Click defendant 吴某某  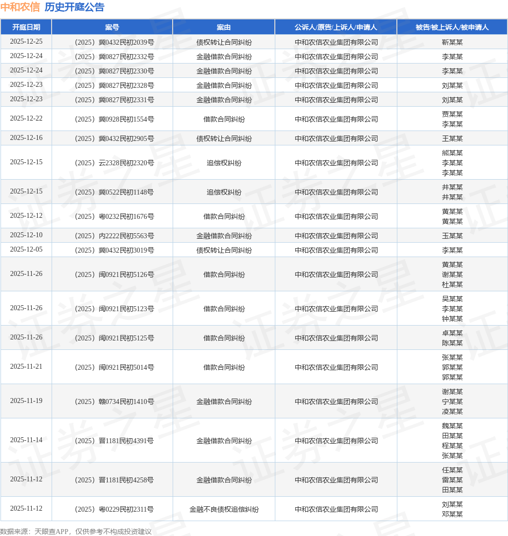point(452,299)
